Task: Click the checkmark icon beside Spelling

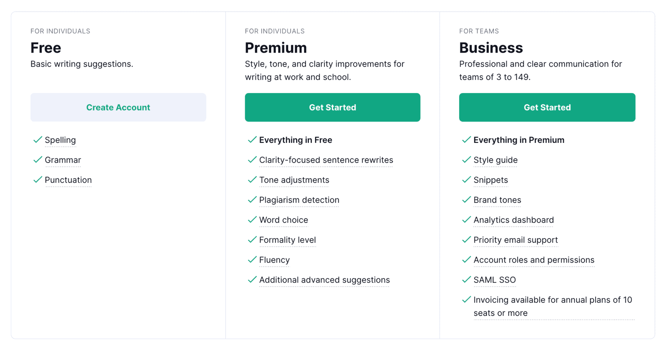Action: (x=37, y=140)
